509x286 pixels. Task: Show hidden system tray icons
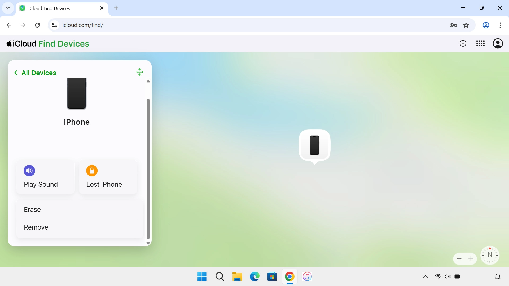click(x=425, y=277)
